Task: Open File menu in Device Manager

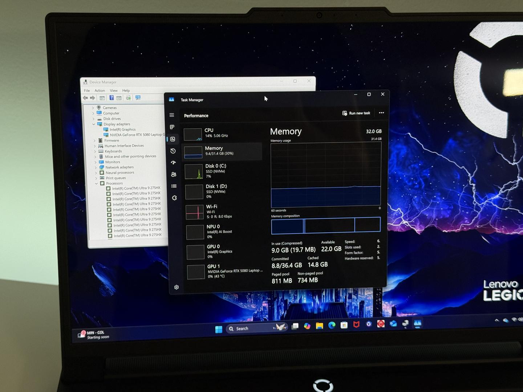Action: tap(87, 90)
